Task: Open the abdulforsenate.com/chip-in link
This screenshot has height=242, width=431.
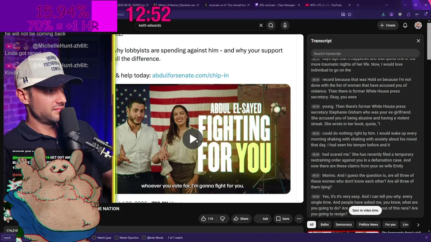Action: [x=190, y=75]
